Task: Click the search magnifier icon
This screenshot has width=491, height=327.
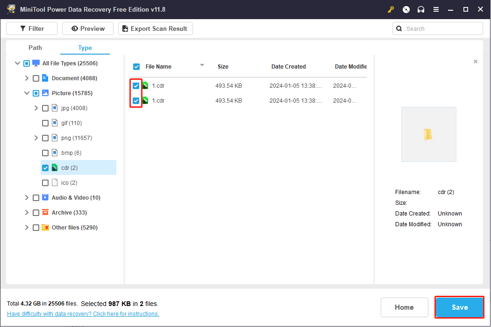Action: point(399,28)
